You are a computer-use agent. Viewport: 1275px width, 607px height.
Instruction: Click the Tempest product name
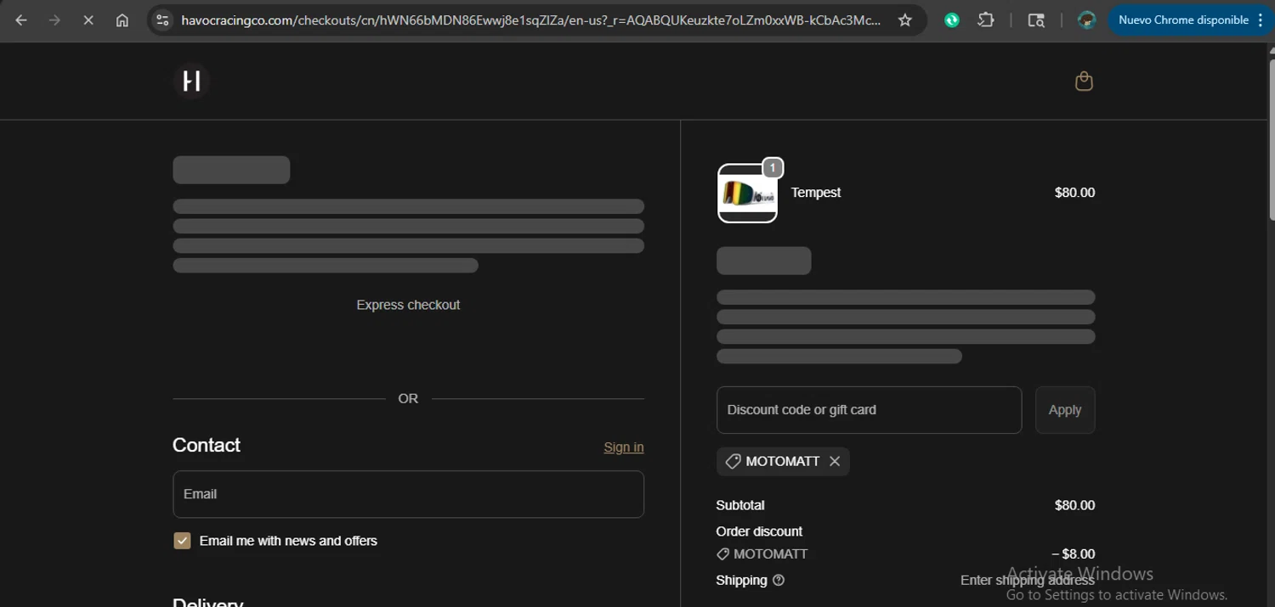point(816,193)
